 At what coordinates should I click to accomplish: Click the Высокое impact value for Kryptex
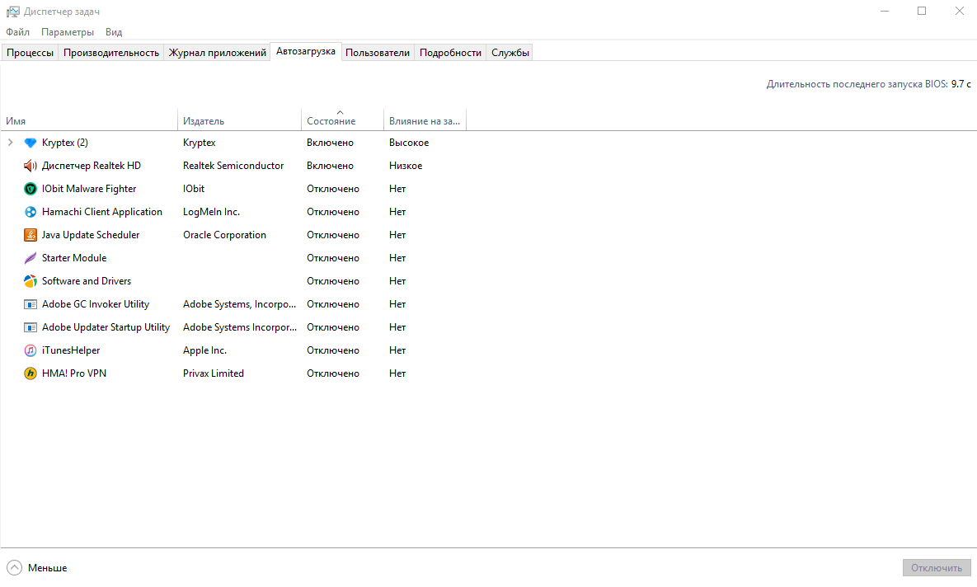coord(409,143)
